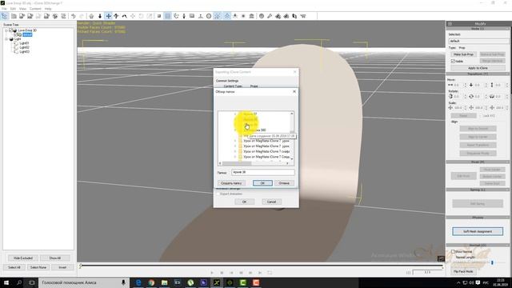The image size is (512, 288).
Task: Enable the Show Normal checkbox
Action: pyautogui.click(x=453, y=252)
